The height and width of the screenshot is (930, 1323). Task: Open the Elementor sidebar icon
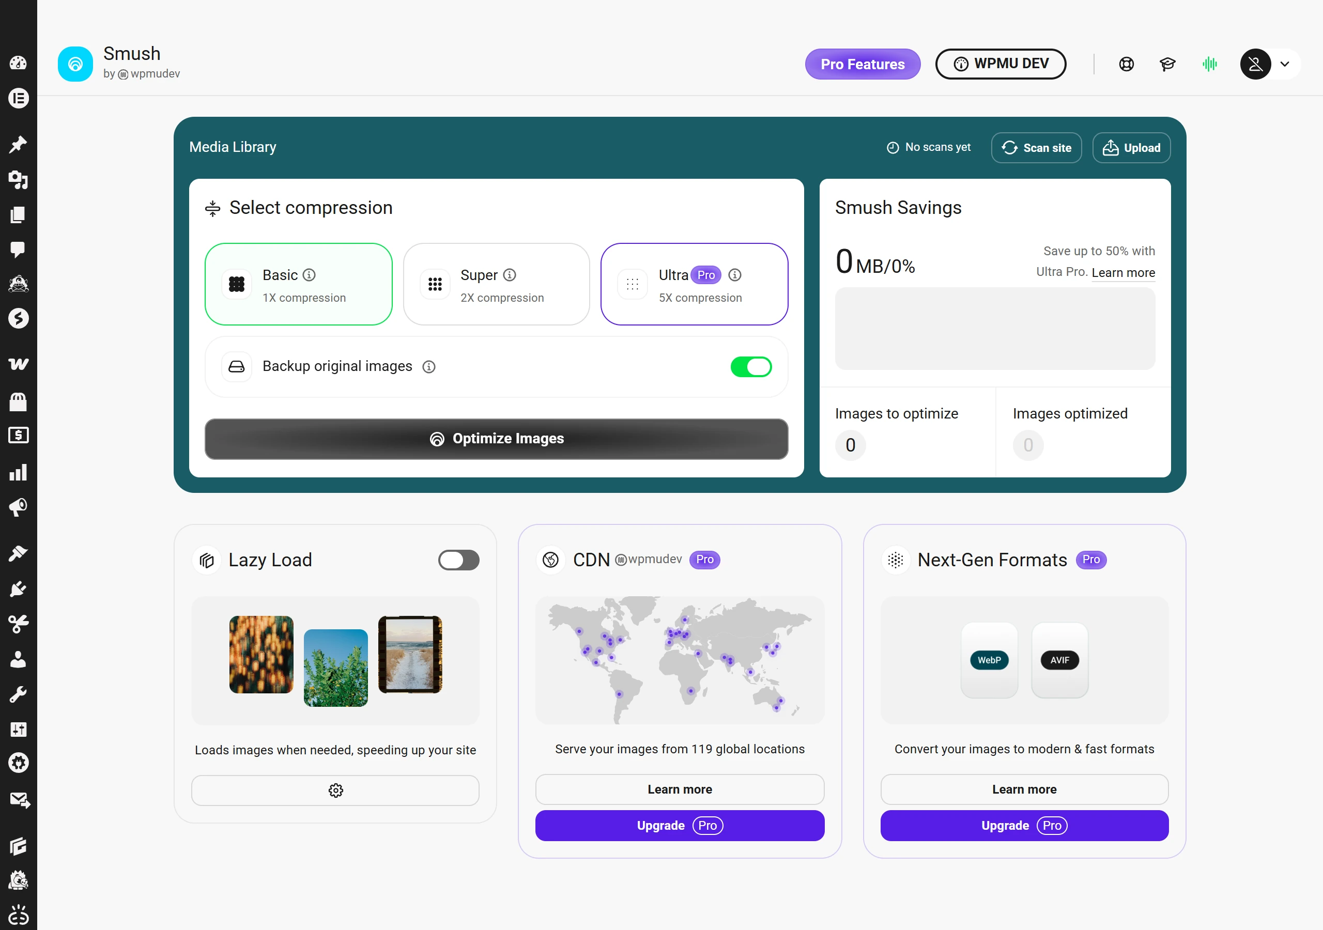tap(19, 99)
